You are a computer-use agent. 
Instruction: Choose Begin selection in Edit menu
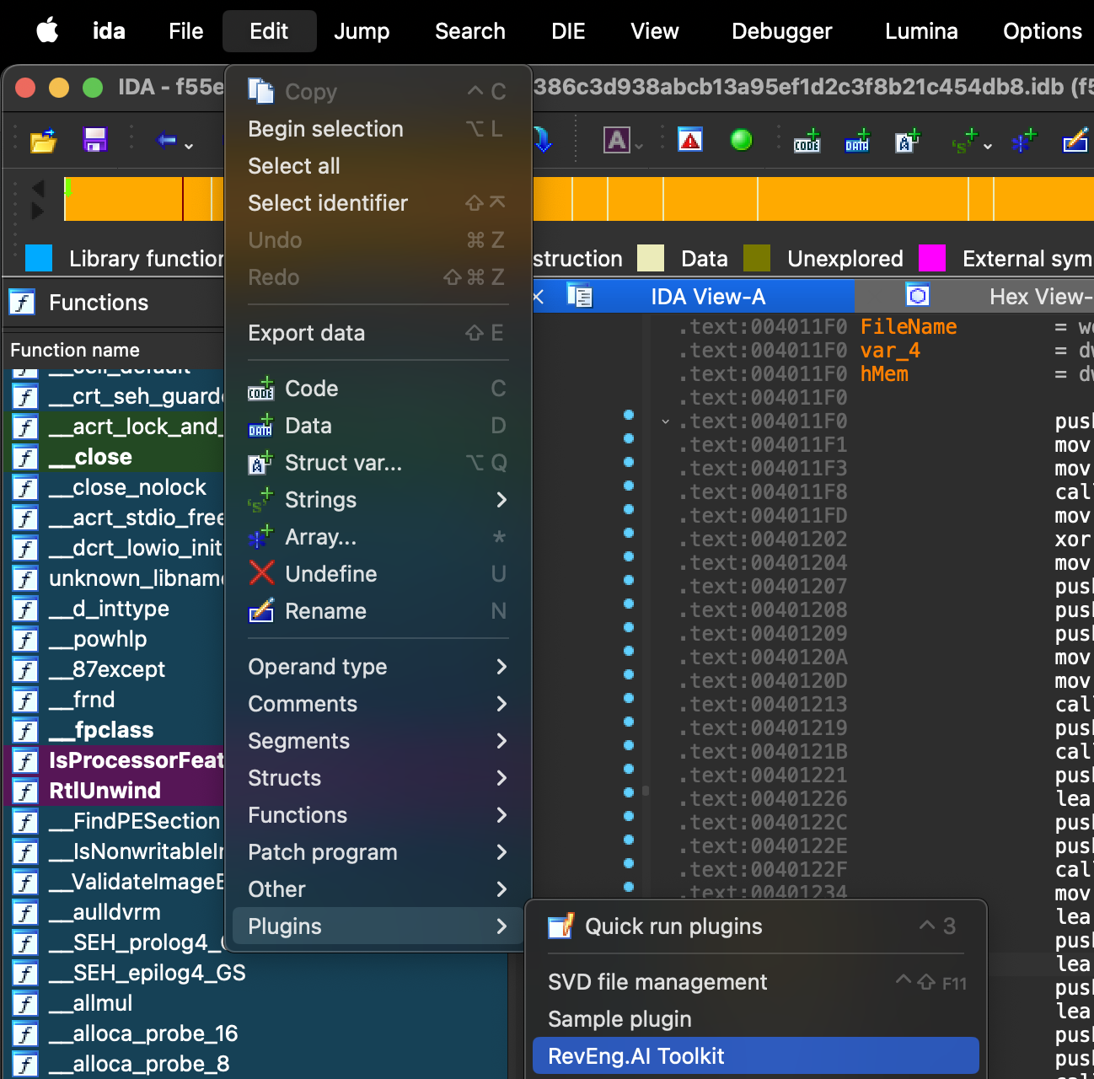click(x=378, y=129)
